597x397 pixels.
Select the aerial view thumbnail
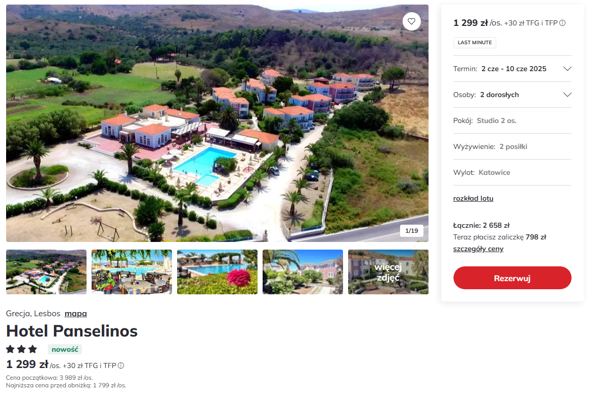[46, 272]
